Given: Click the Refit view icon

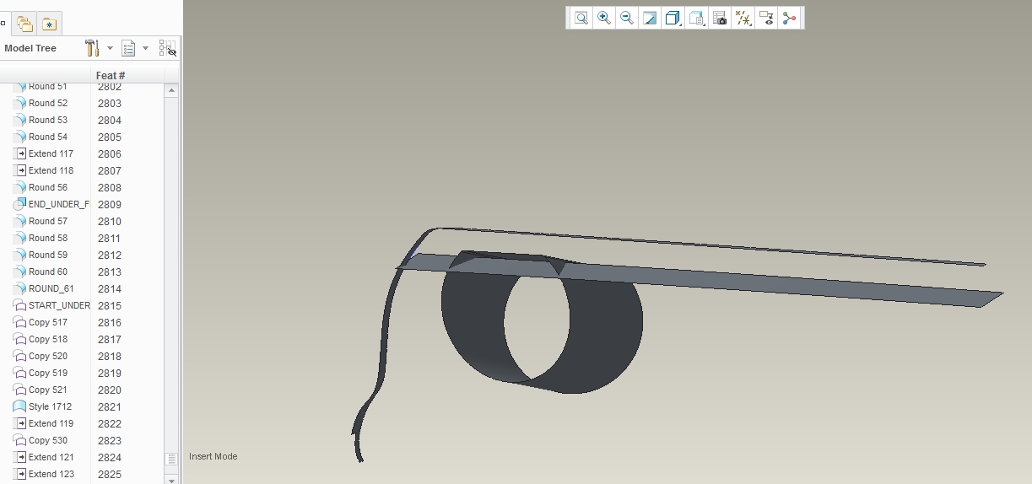Looking at the screenshot, I should pos(581,18).
